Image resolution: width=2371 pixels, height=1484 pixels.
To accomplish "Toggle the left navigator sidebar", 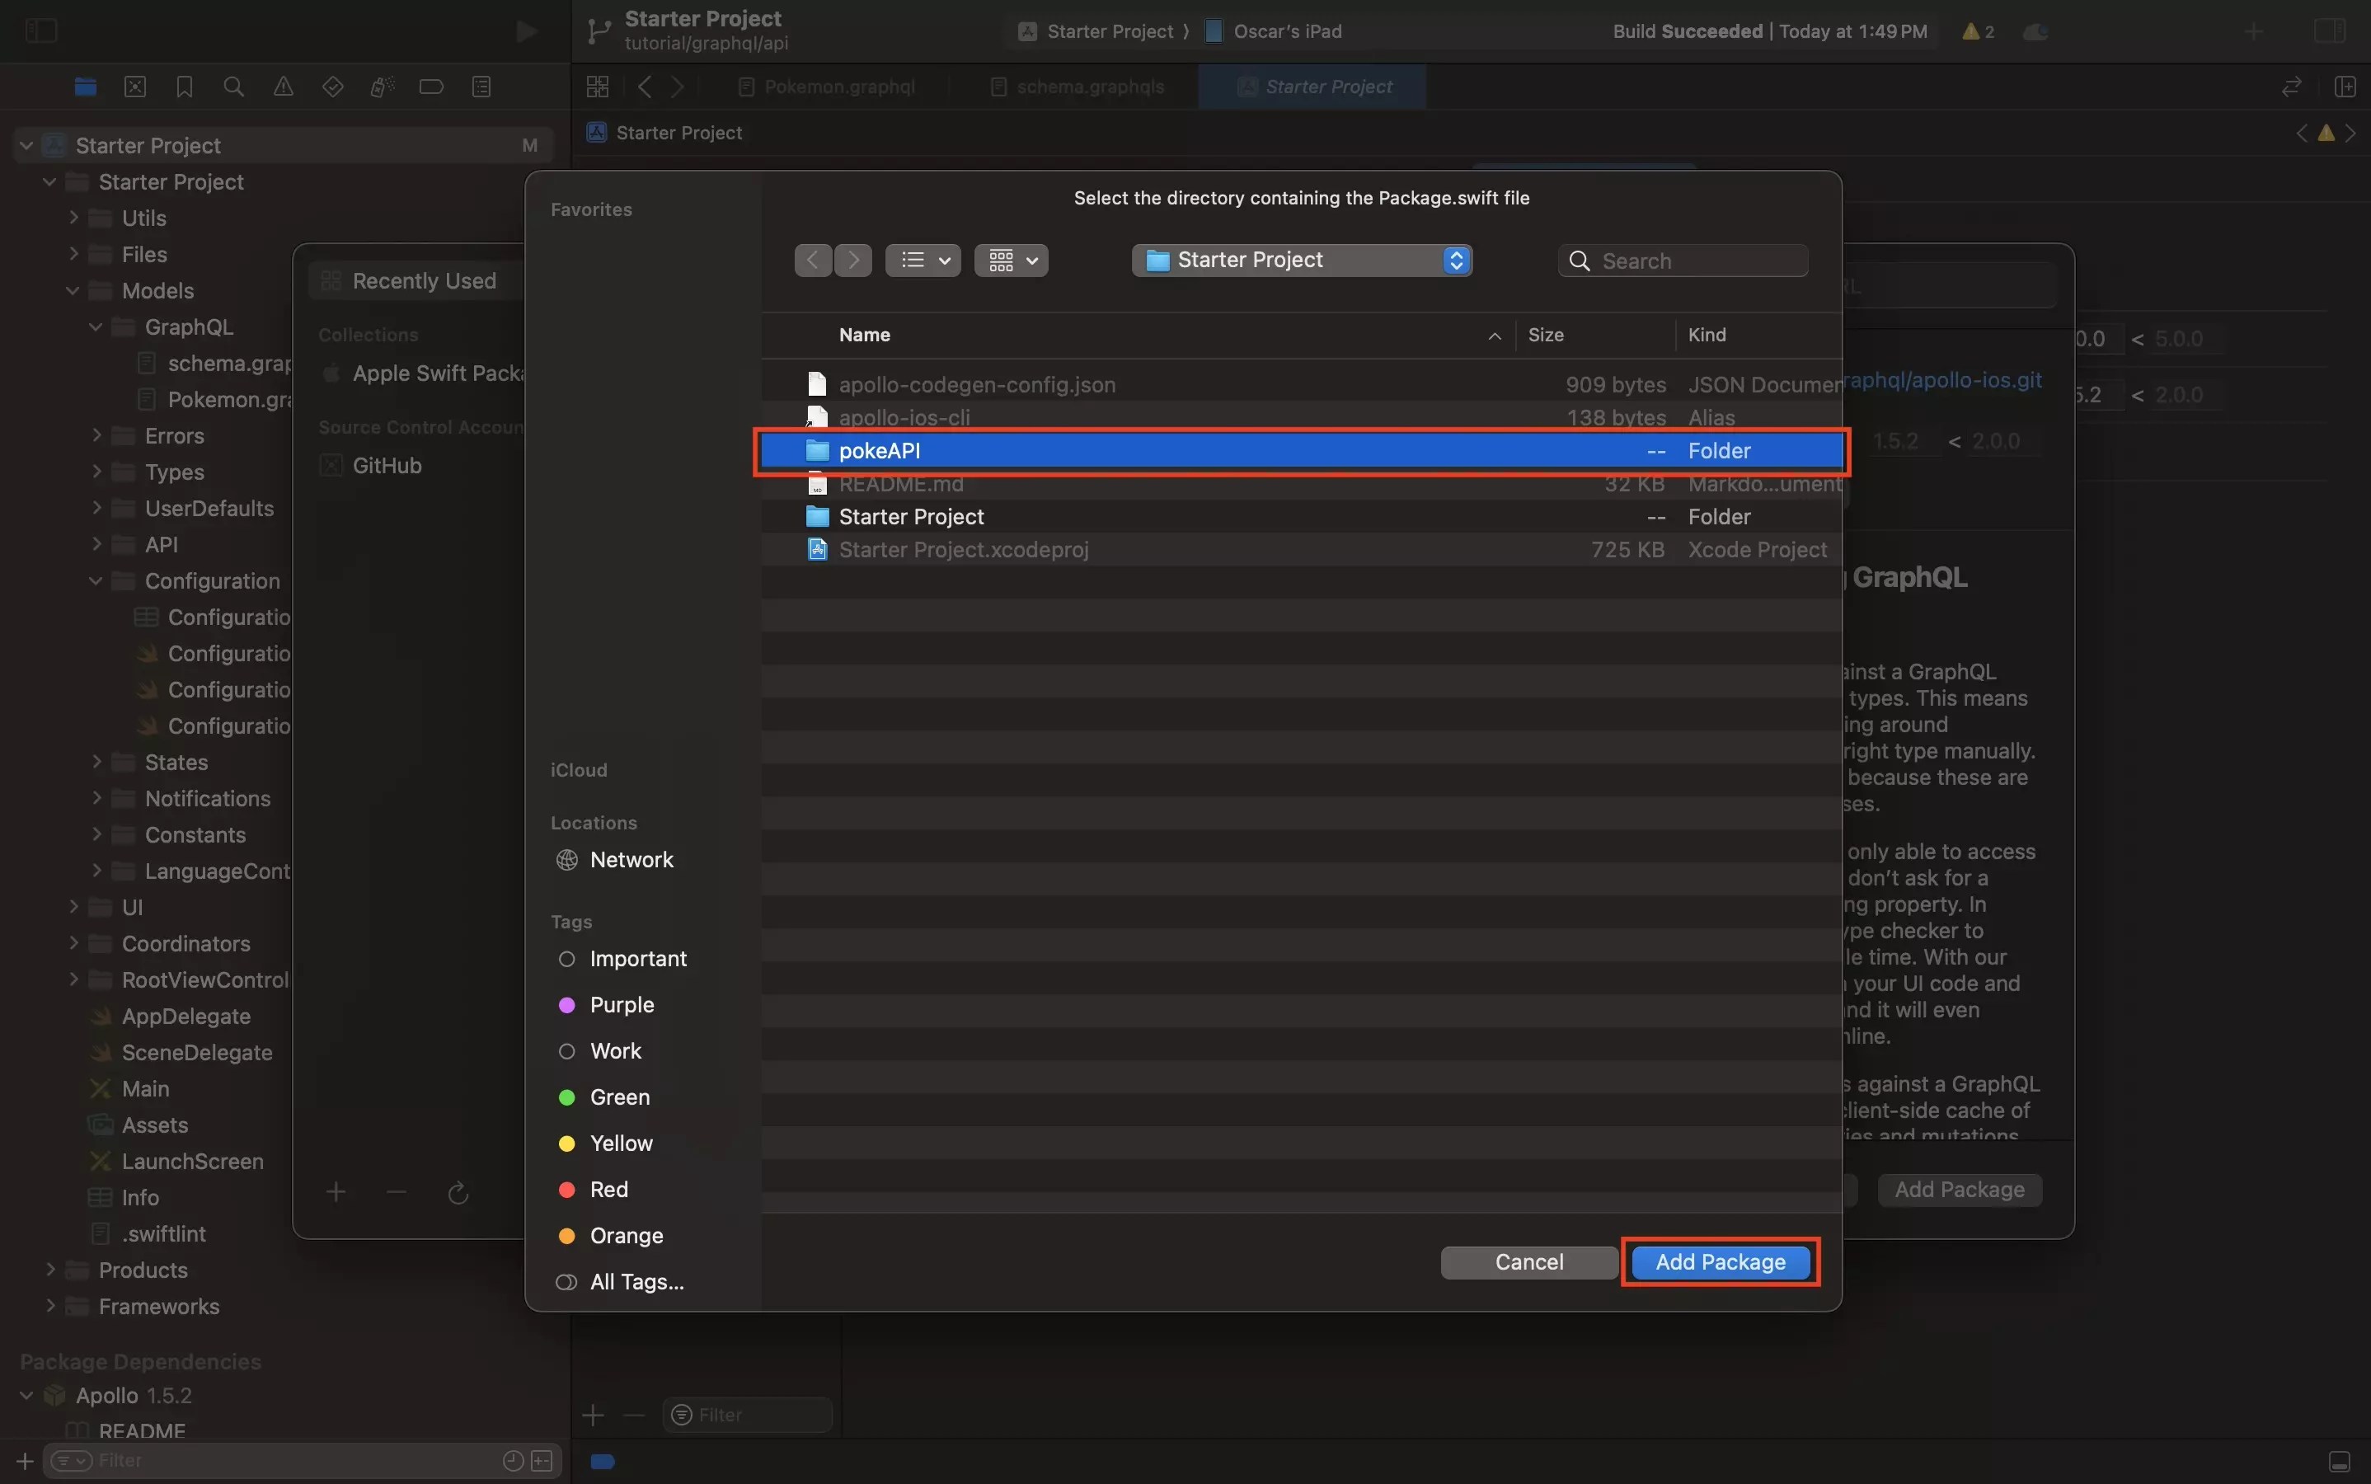I will [40, 31].
